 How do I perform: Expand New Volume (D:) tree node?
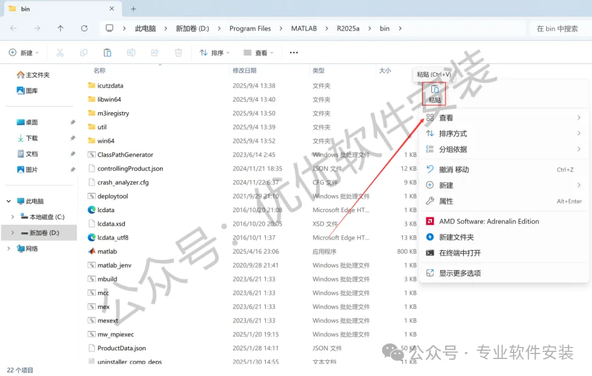coord(13,233)
